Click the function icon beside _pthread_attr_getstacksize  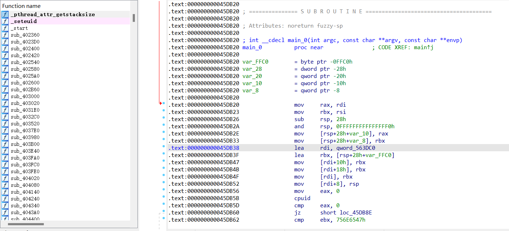(5, 14)
